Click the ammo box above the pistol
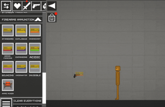 [x=79, y=74]
